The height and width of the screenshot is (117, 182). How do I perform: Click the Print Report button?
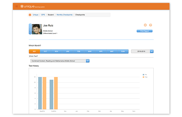click(144, 31)
